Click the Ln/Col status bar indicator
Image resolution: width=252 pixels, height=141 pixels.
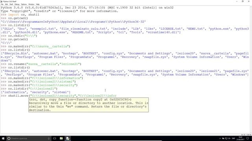click(246, 135)
